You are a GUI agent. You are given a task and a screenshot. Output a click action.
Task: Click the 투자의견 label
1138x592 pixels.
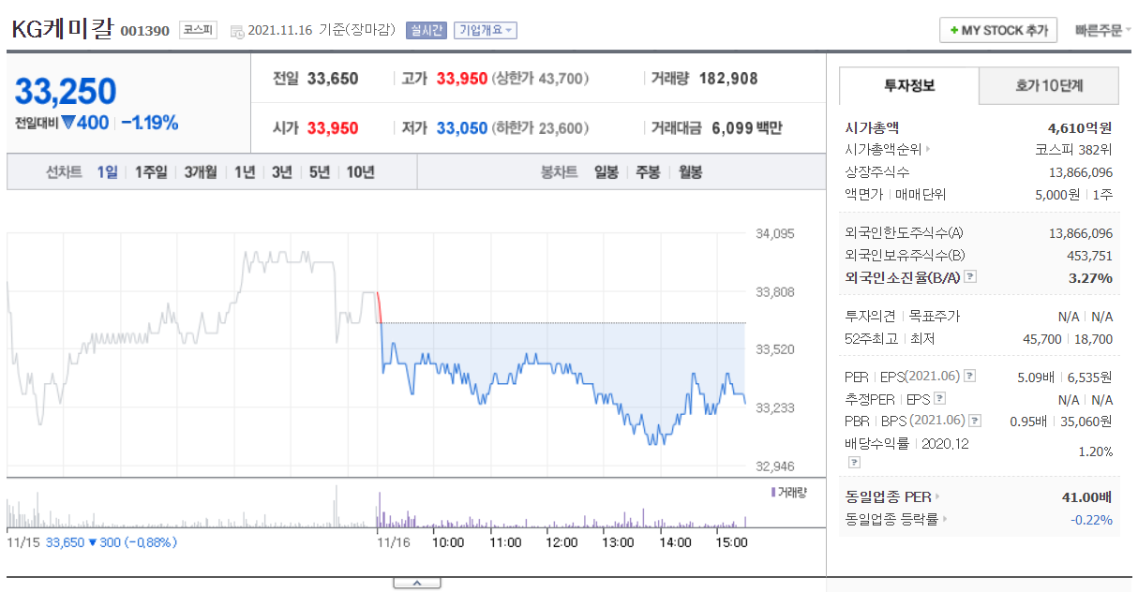tap(870, 317)
